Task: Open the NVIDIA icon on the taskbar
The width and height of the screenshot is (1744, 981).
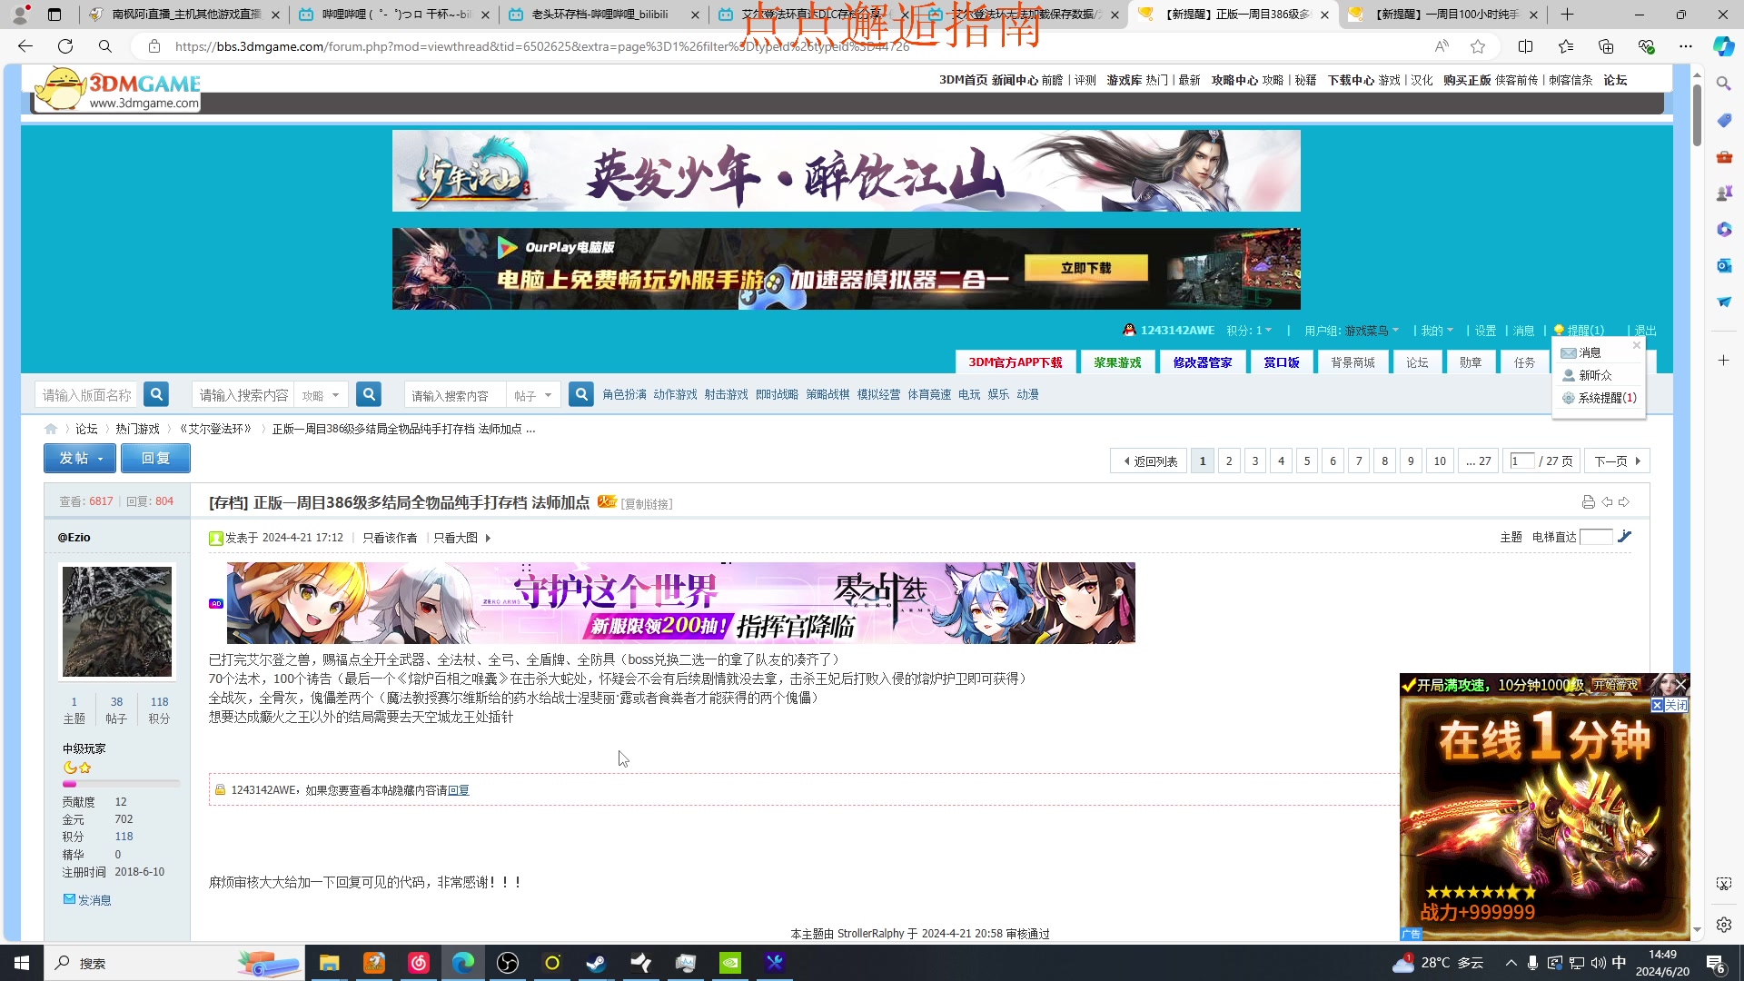Action: tap(730, 963)
